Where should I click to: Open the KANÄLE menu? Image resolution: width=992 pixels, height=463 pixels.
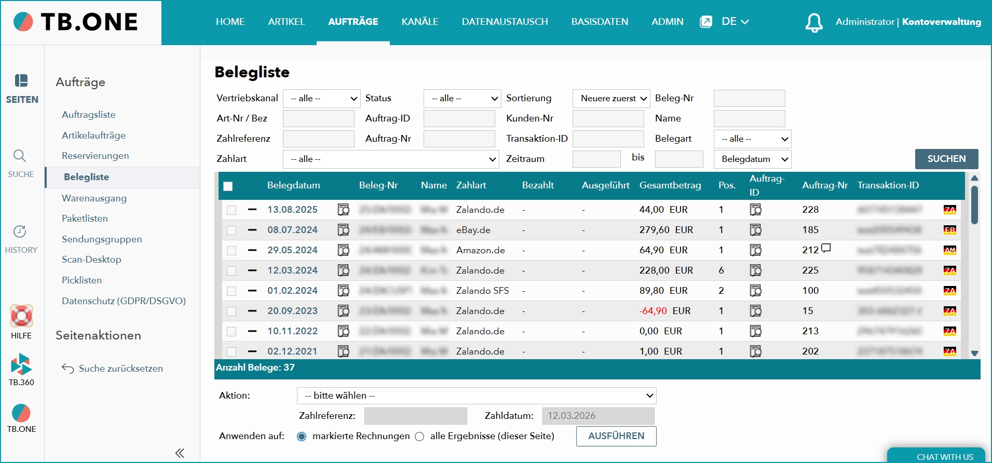tap(420, 22)
